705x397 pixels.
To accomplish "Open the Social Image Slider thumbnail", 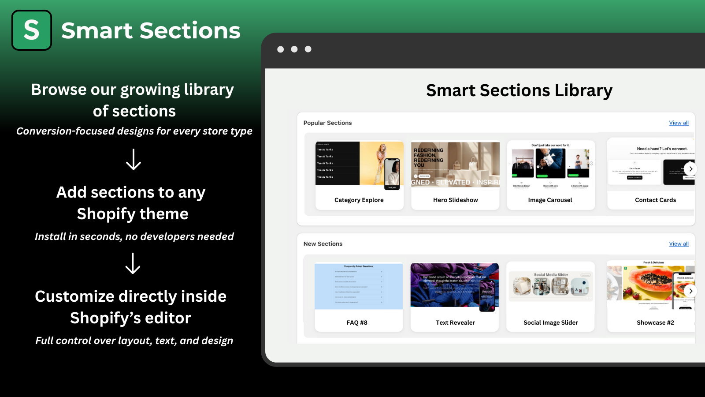I will (x=550, y=286).
